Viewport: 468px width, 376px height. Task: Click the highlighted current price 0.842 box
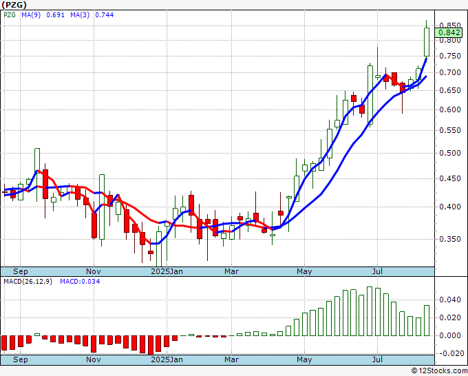click(449, 32)
